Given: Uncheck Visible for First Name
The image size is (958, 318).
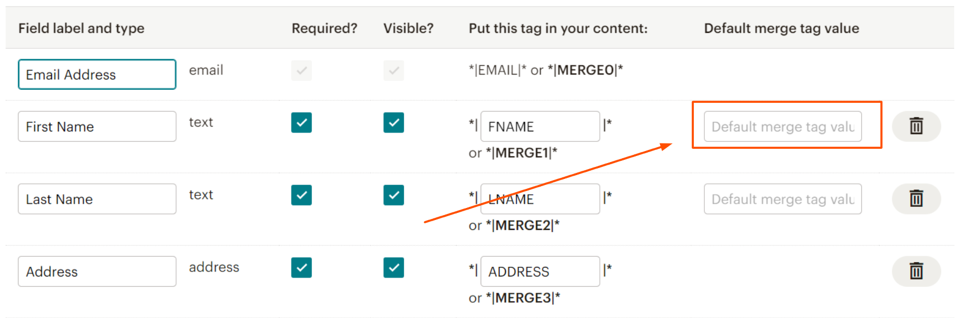Looking at the screenshot, I should point(394,123).
